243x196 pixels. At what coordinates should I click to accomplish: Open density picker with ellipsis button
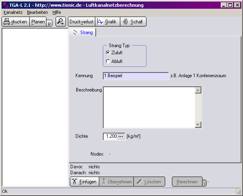click(121, 136)
